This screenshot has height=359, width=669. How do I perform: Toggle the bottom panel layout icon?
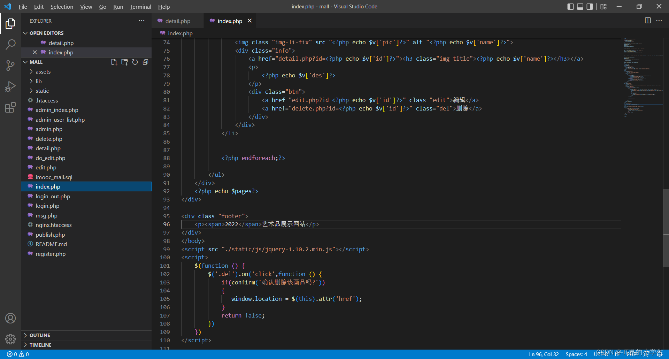(580, 7)
